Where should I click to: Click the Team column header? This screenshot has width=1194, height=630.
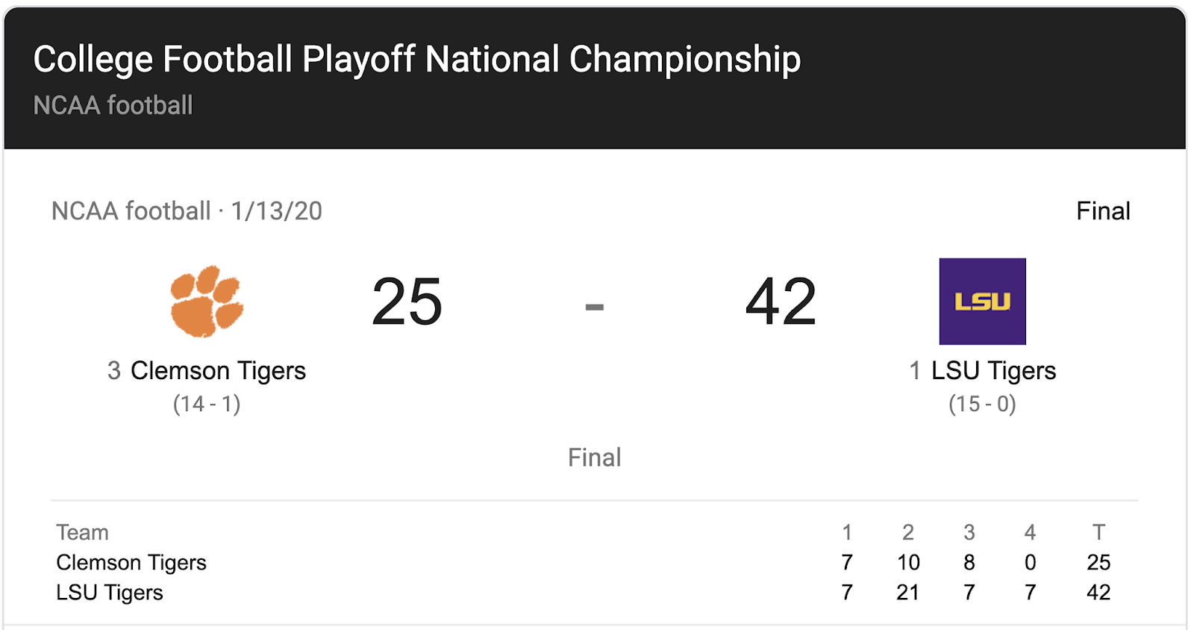coord(82,532)
